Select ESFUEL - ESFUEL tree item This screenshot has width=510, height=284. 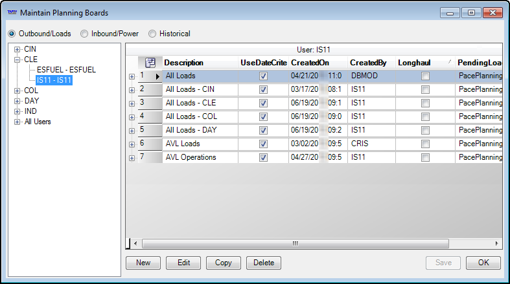66,70
